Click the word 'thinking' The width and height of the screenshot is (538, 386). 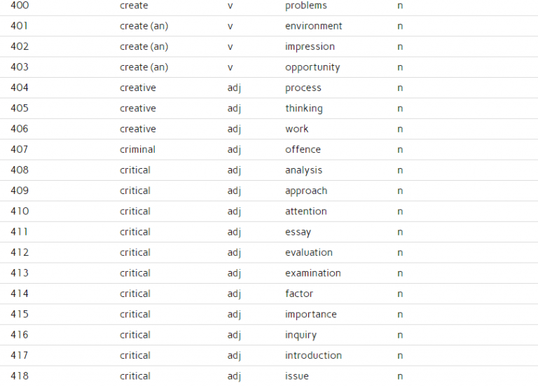[303, 109]
